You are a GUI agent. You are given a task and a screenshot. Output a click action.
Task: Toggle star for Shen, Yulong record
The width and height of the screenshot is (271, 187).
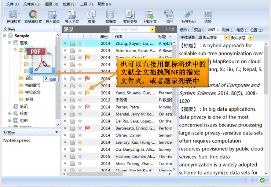(80, 163)
